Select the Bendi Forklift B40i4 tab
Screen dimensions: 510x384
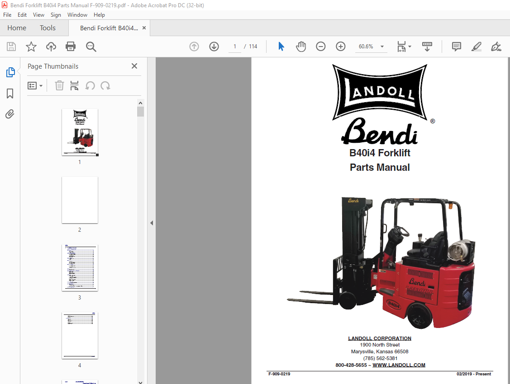pos(109,28)
